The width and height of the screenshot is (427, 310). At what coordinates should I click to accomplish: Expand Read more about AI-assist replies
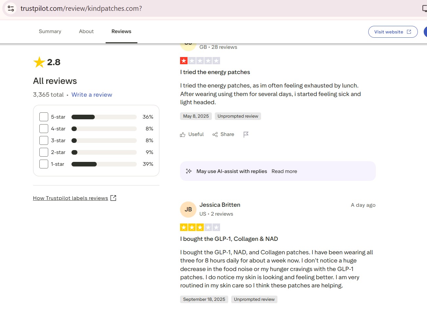[284, 171]
